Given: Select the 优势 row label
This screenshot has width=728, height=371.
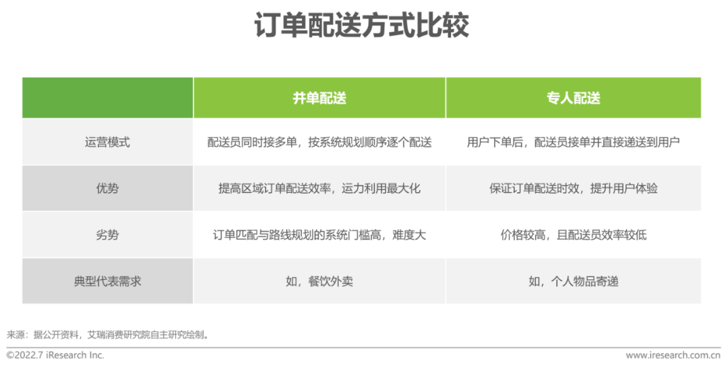Looking at the screenshot, I should pos(108,188).
